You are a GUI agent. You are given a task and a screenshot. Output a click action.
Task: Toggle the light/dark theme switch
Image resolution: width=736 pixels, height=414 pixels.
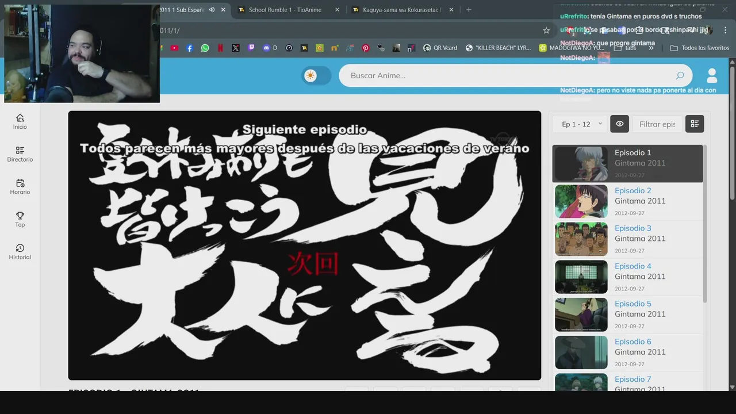(316, 75)
